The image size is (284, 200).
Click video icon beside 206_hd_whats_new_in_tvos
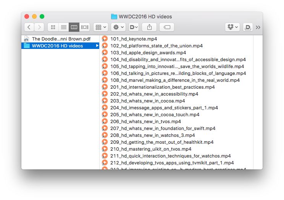click(x=105, y=122)
